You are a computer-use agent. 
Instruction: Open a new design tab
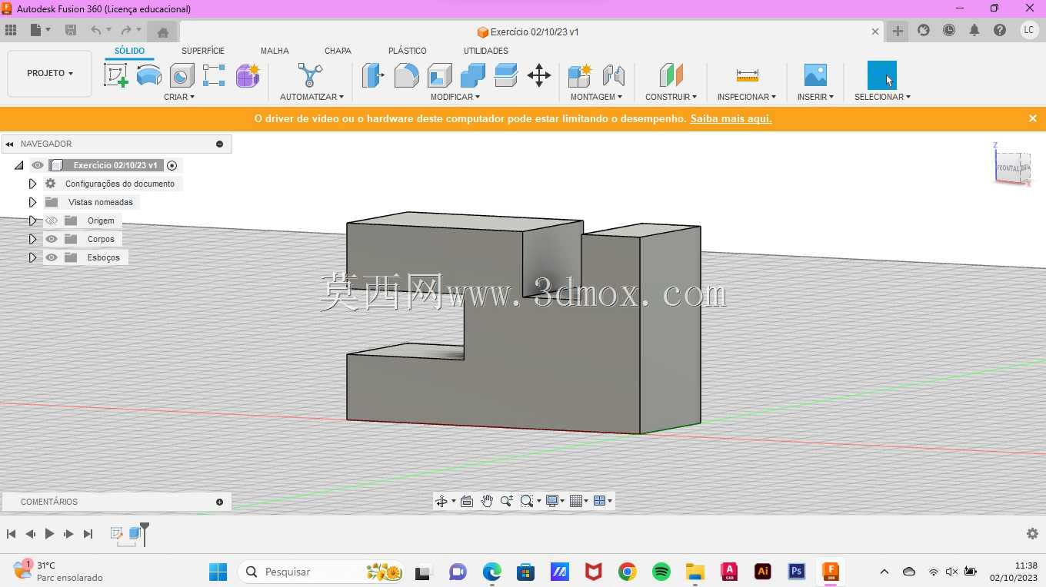898,31
